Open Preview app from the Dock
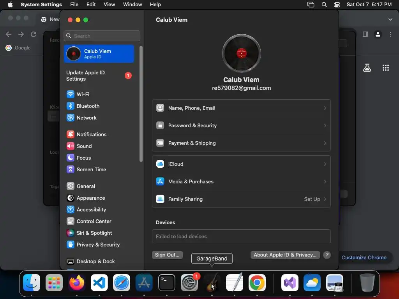This screenshot has height=299, width=399. pyautogui.click(x=335, y=283)
